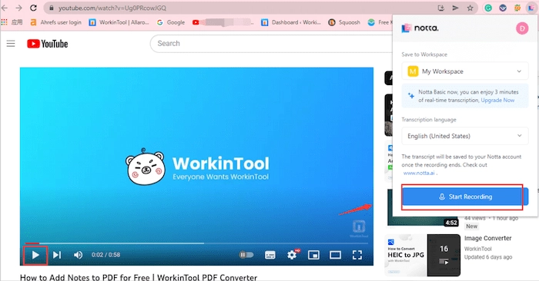
Task: Switch to miniplayer mode
Action: pyautogui.click(x=313, y=255)
